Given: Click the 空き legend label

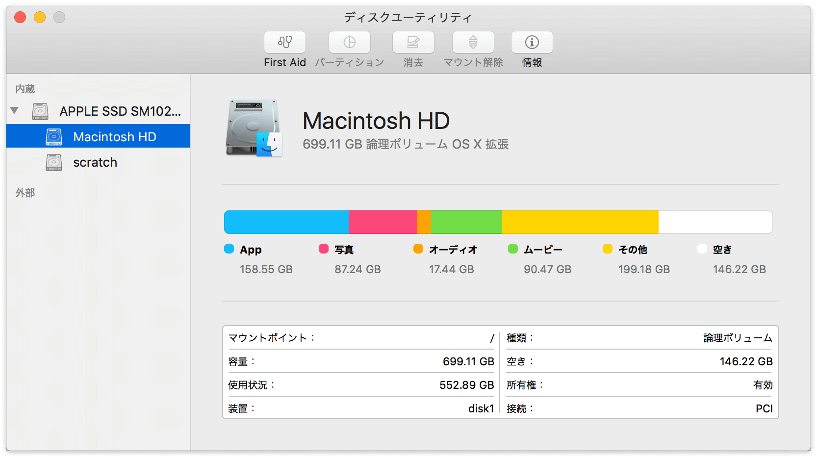Looking at the screenshot, I should 722,250.
